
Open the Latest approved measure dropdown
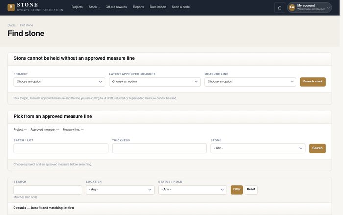[x=155, y=82]
